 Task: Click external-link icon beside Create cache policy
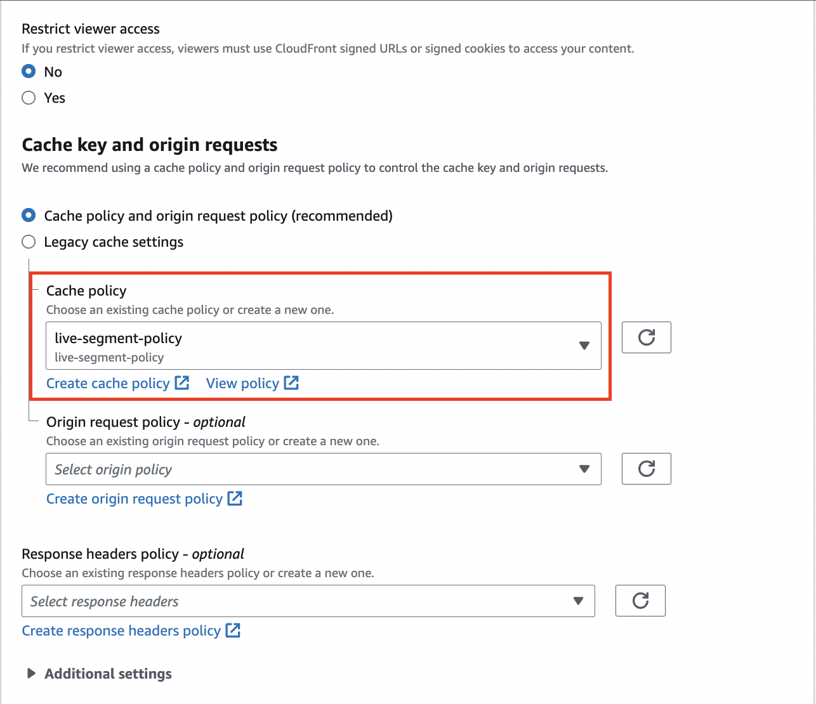pyautogui.click(x=182, y=383)
